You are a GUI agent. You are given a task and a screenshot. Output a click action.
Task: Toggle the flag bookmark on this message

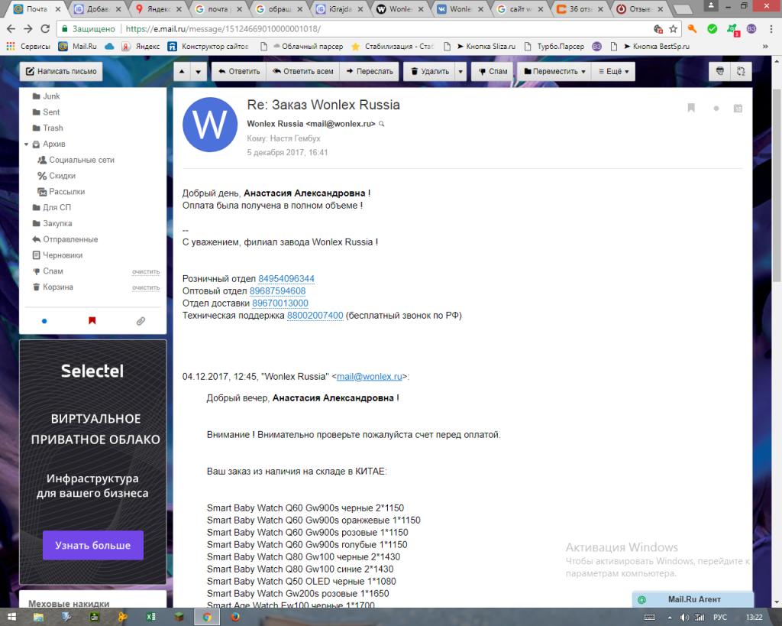(691, 108)
